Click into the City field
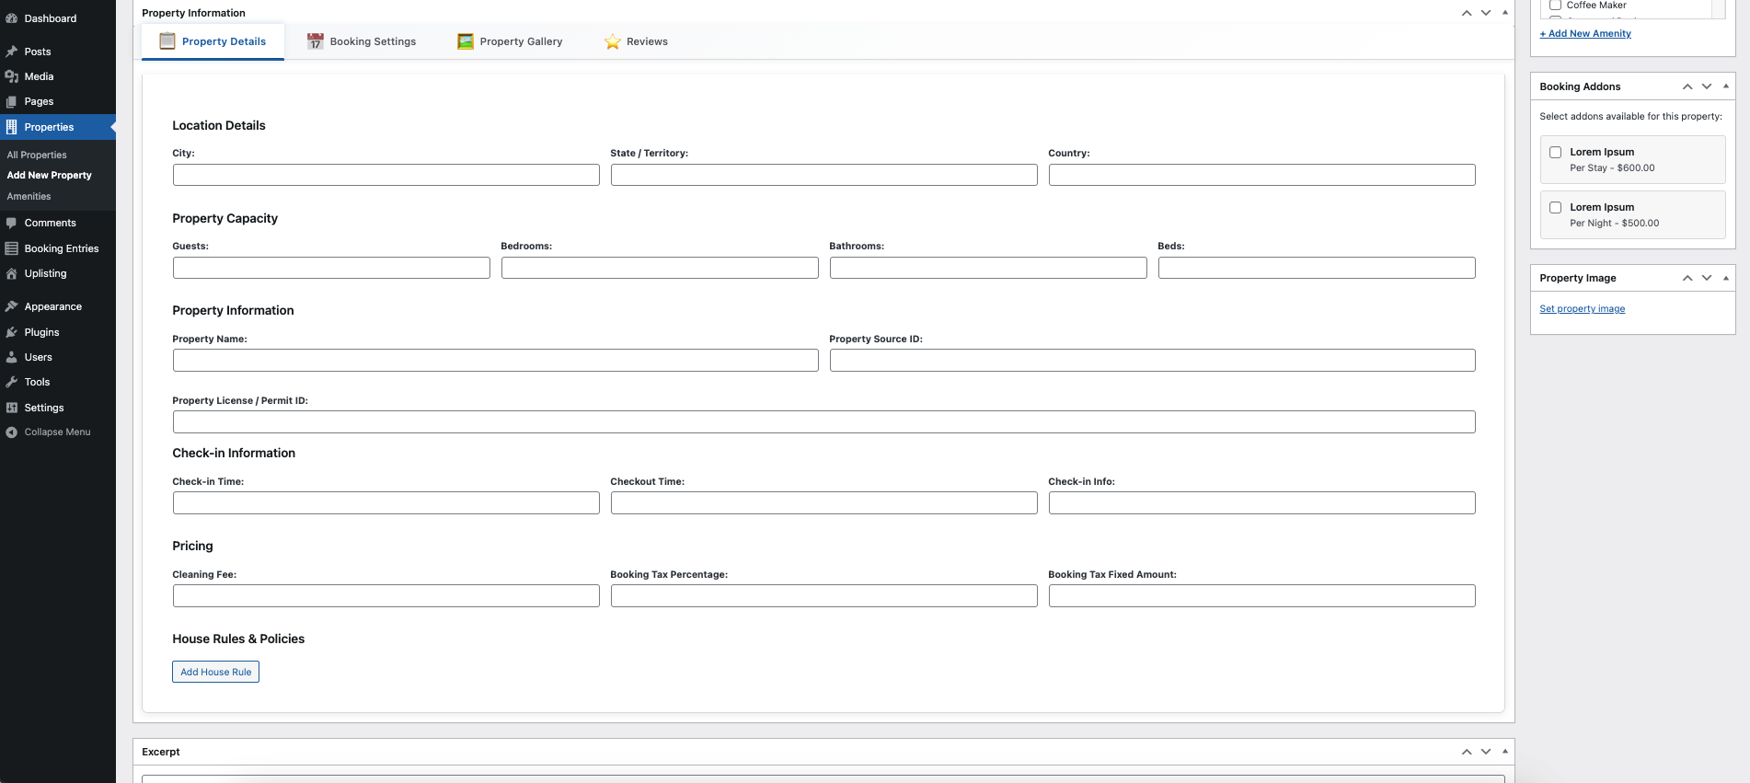1750x783 pixels. (386, 175)
